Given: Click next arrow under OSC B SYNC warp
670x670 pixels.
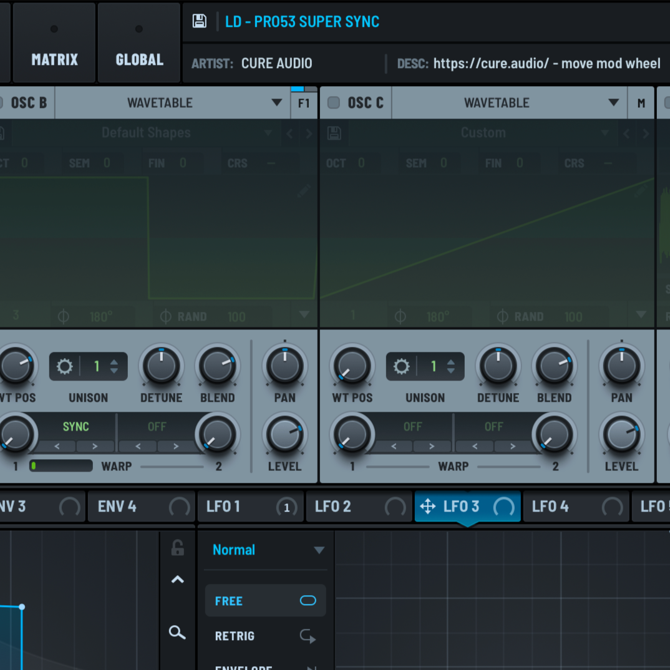Looking at the screenshot, I should click(95, 446).
